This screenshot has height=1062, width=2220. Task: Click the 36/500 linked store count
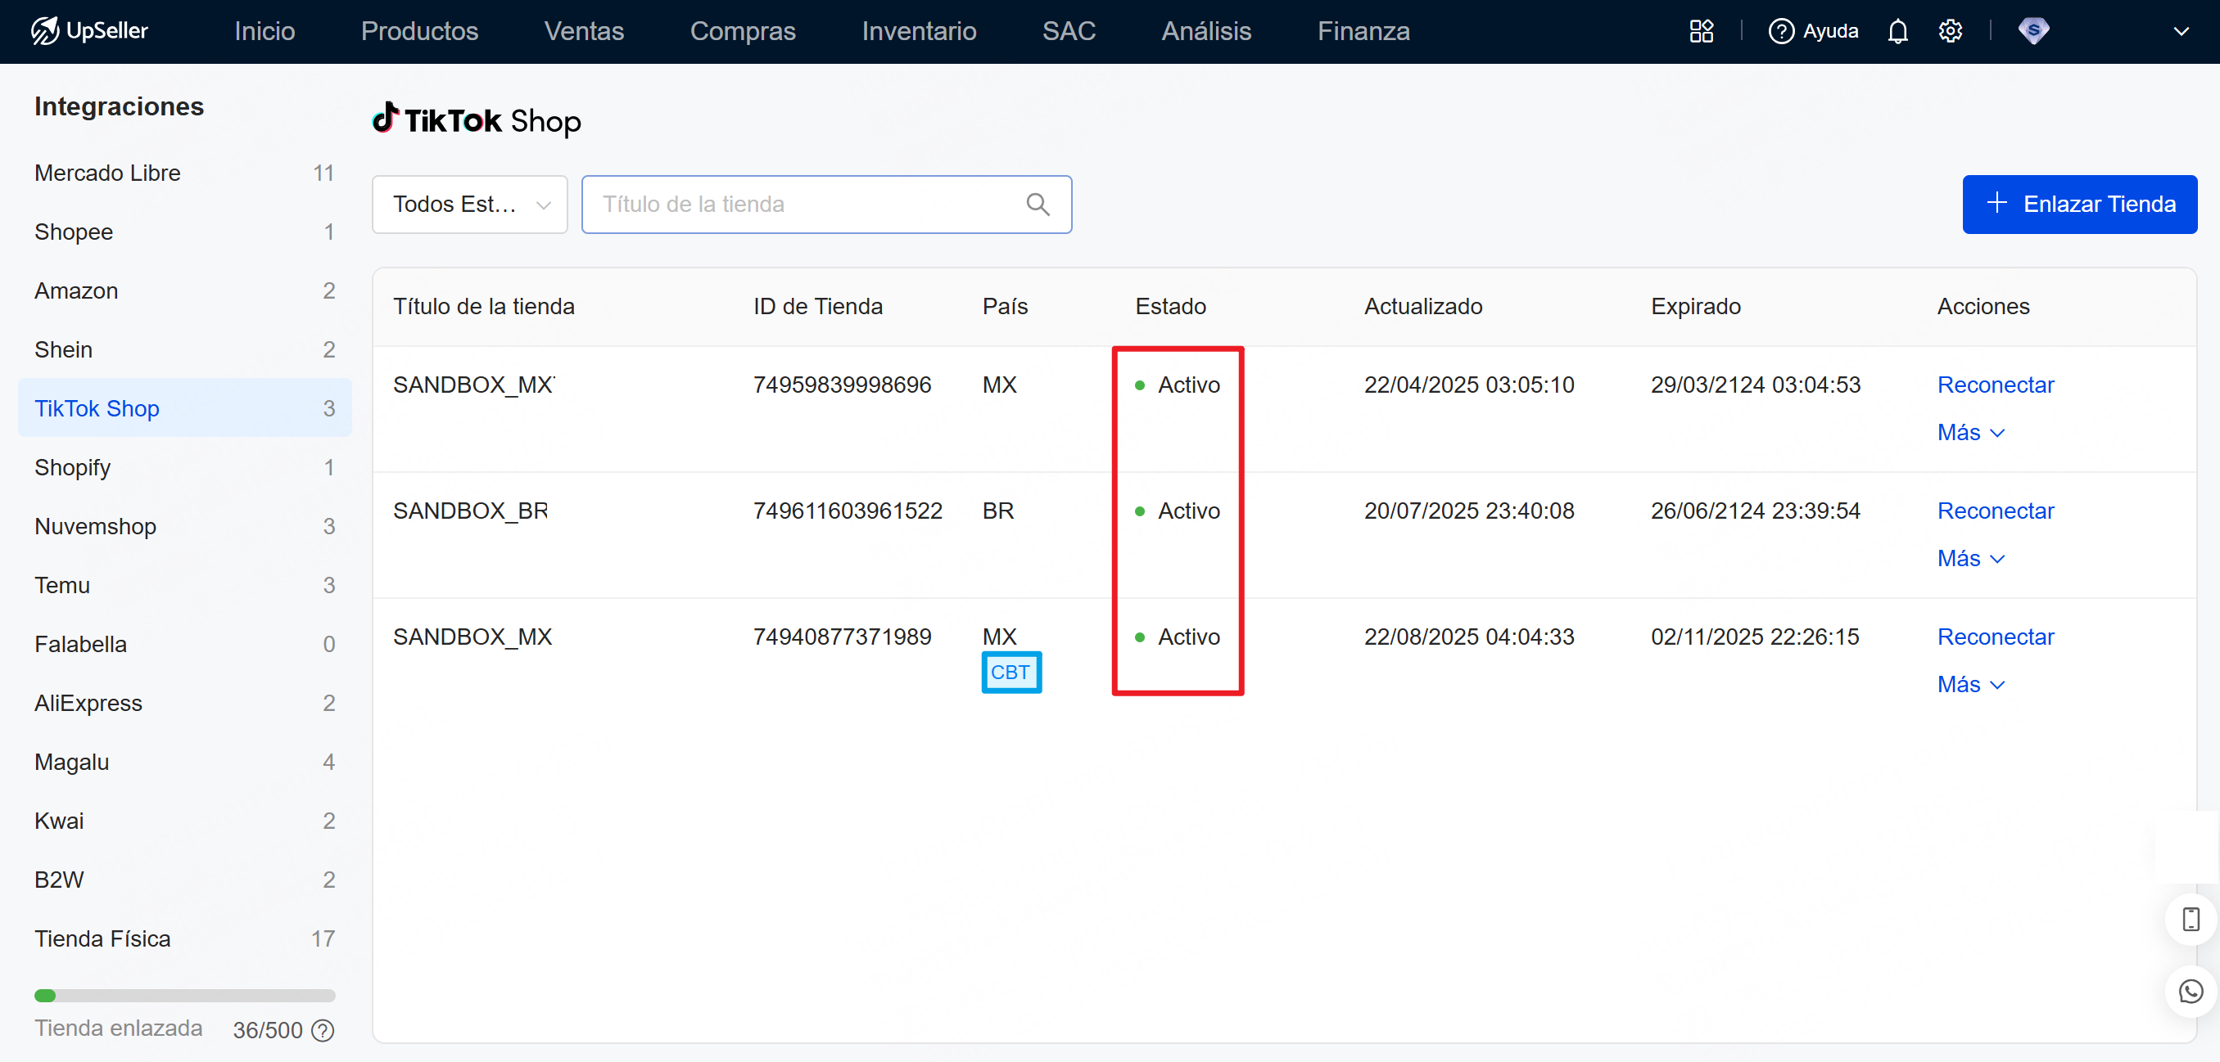tap(267, 1030)
